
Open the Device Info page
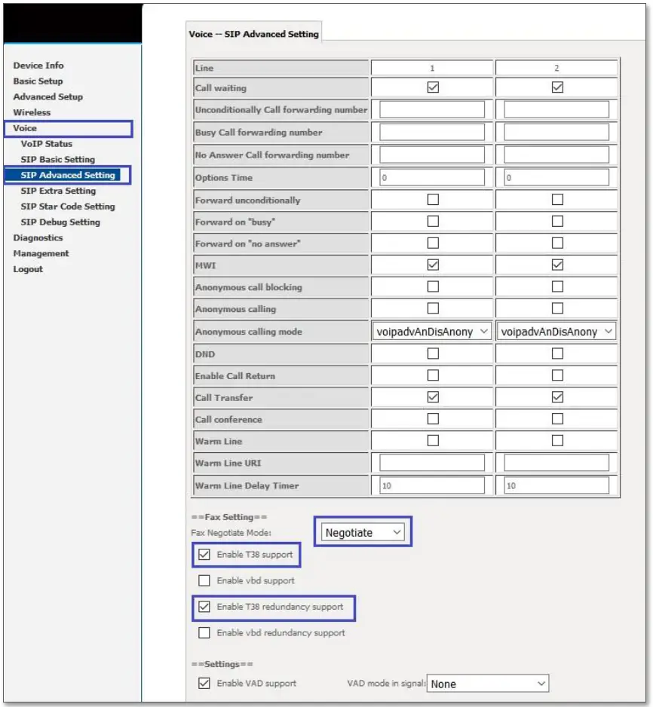37,65
